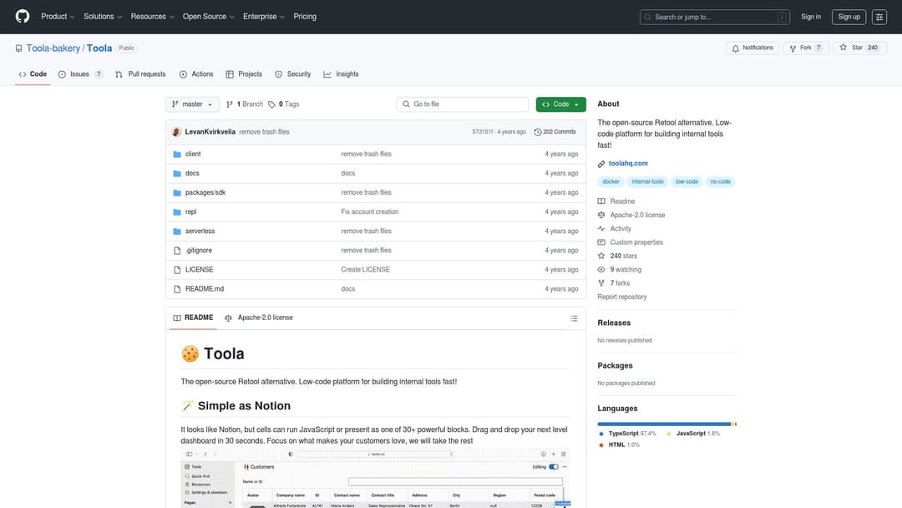Click the Sign in link
The image size is (902, 508).
pos(810,17)
